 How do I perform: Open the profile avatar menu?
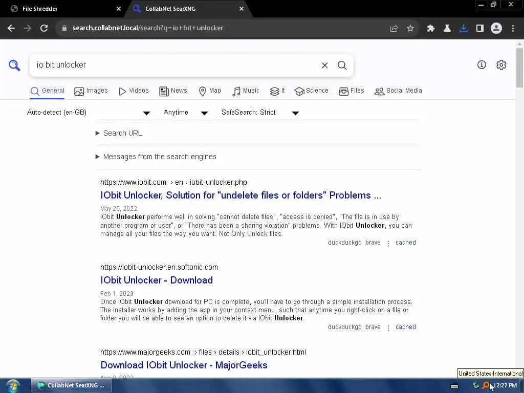[496, 29]
